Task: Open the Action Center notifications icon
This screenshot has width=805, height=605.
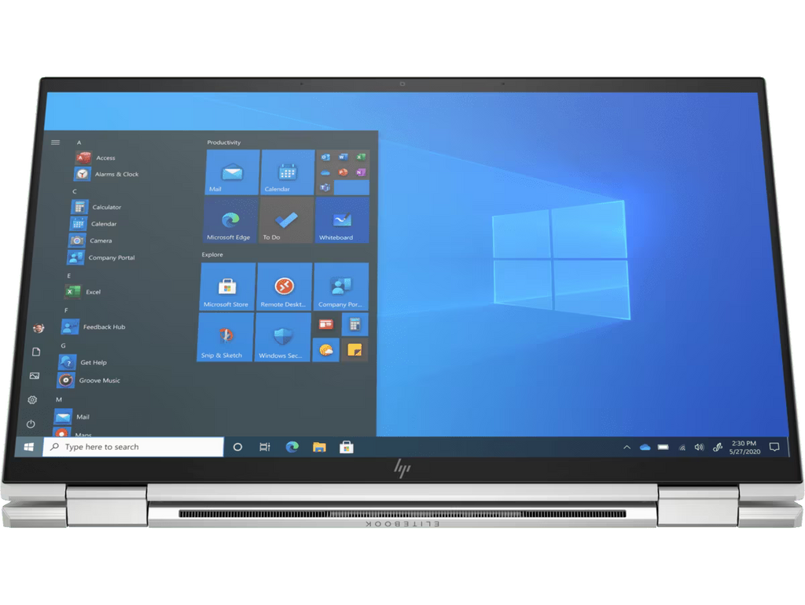Action: click(x=774, y=448)
